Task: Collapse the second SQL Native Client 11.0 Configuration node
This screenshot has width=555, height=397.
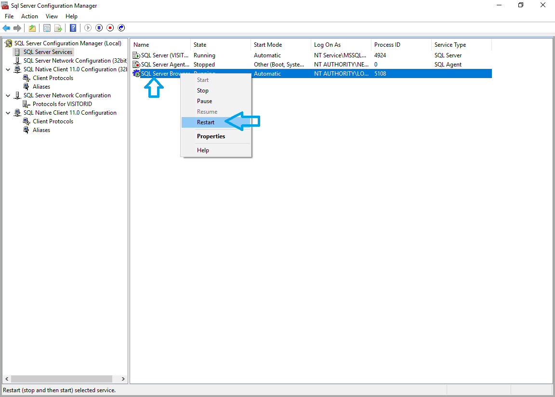Action: [x=8, y=113]
